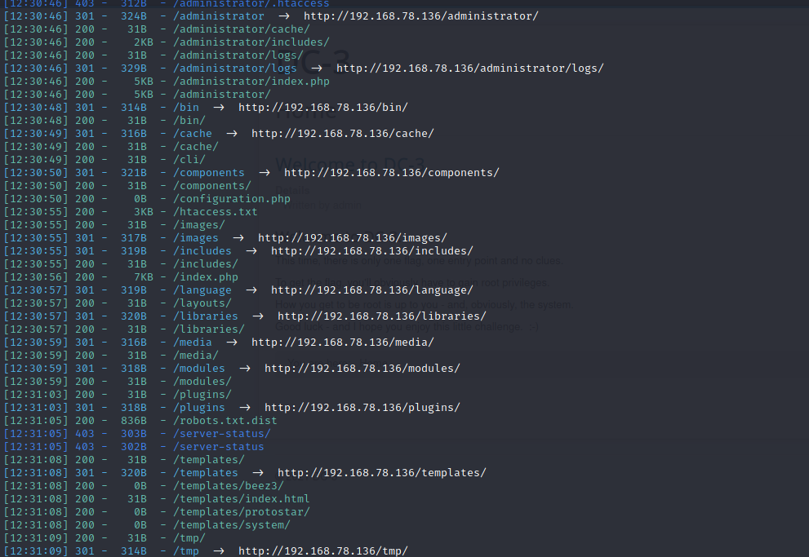809x557 pixels.
Task: Click the /templates/beez3/ path
Action: pos(229,486)
